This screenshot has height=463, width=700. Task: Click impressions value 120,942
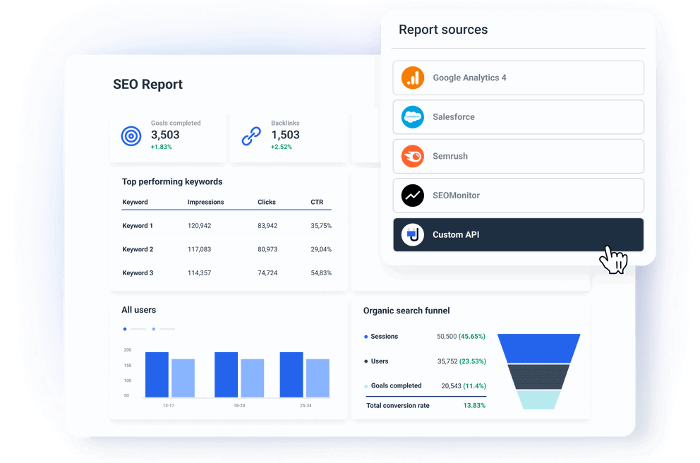point(199,226)
